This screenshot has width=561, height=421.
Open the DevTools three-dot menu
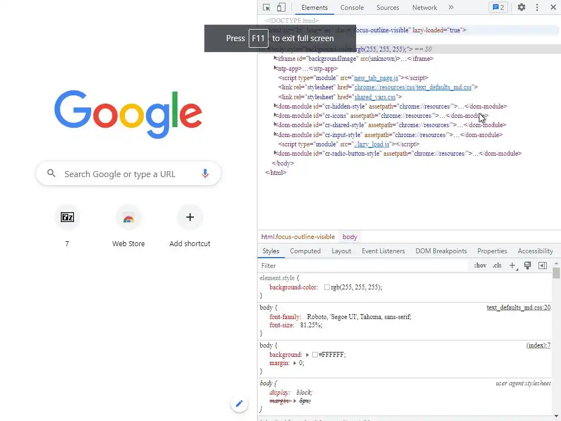pos(537,7)
